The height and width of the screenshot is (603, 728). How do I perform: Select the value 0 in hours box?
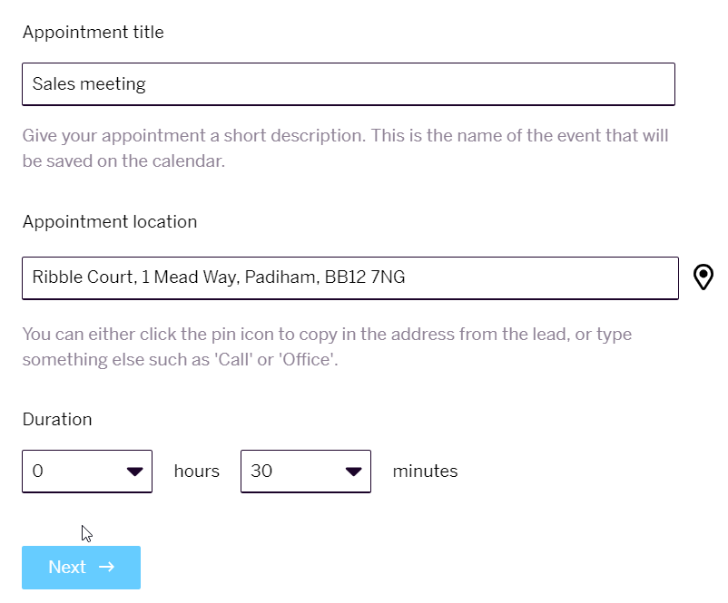37,471
